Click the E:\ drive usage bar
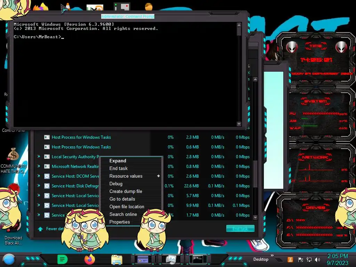 tap(314, 235)
